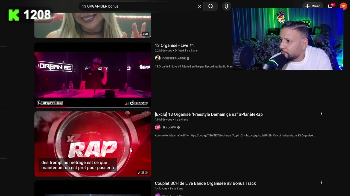Open the account avatar menu
350x196 pixels.
coord(343,6)
